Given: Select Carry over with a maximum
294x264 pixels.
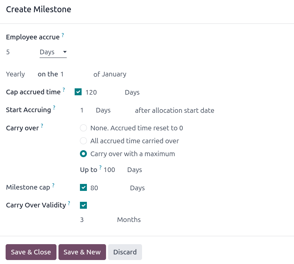Looking at the screenshot, I should pyautogui.click(x=83, y=154).
